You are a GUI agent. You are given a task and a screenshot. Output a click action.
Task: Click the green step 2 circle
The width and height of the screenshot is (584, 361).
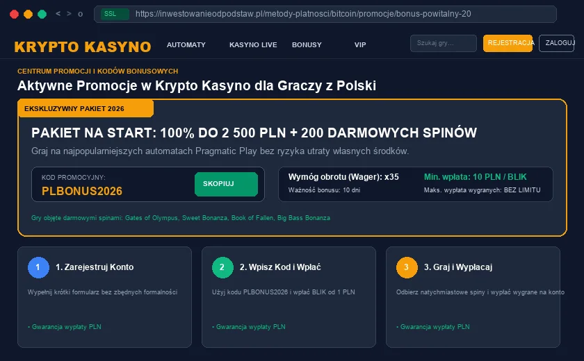coord(222,267)
